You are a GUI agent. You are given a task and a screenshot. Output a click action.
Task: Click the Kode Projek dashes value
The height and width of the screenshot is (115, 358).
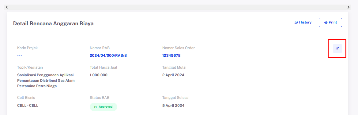coord(20,56)
